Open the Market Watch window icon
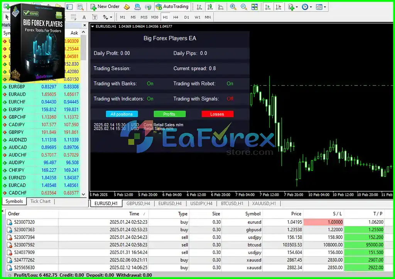This screenshot has width=395, height=279. [69, 7]
